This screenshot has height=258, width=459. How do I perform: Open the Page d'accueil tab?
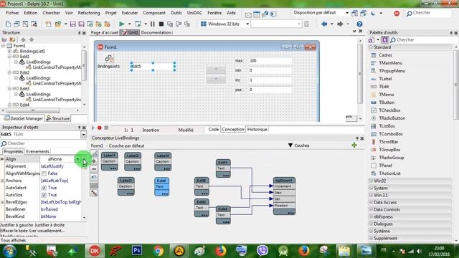104,32
